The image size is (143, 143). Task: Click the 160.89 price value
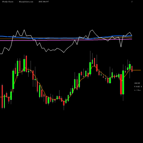[x=137, y=83]
